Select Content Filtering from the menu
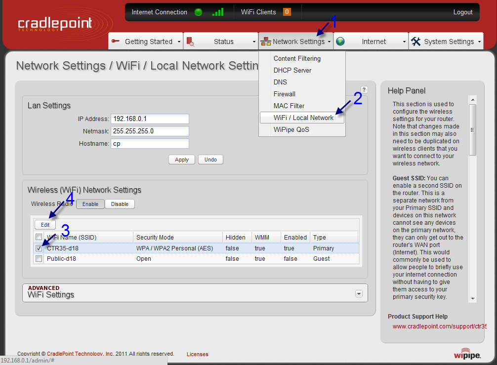Image resolution: width=497 pixels, height=365 pixels. (297, 59)
